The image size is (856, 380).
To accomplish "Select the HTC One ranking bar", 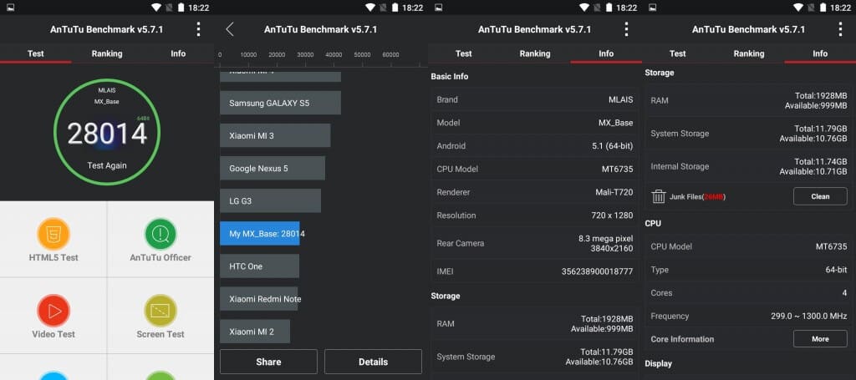I will click(x=259, y=266).
